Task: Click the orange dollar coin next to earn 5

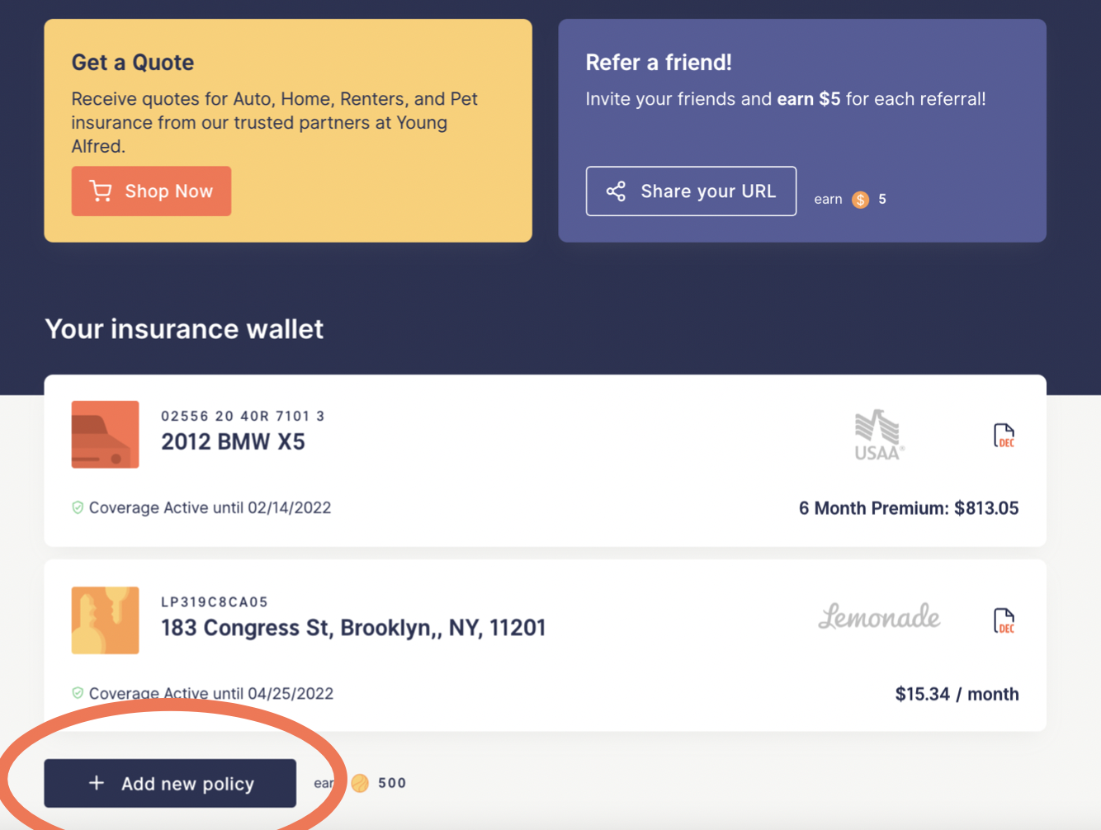Action: [x=860, y=199]
